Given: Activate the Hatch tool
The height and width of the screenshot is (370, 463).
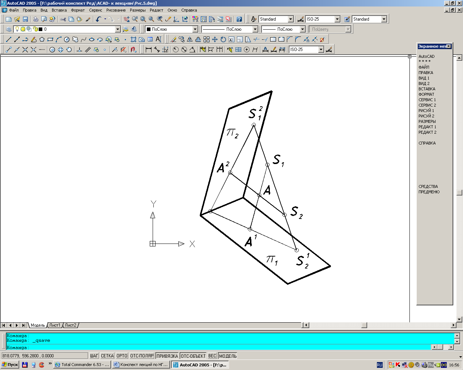Looking at the screenshot, I should point(133,39).
